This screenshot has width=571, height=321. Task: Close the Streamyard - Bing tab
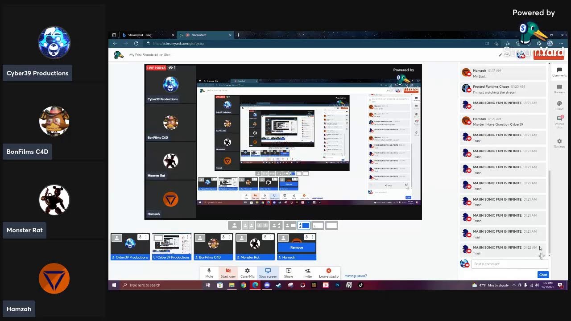pos(173,35)
